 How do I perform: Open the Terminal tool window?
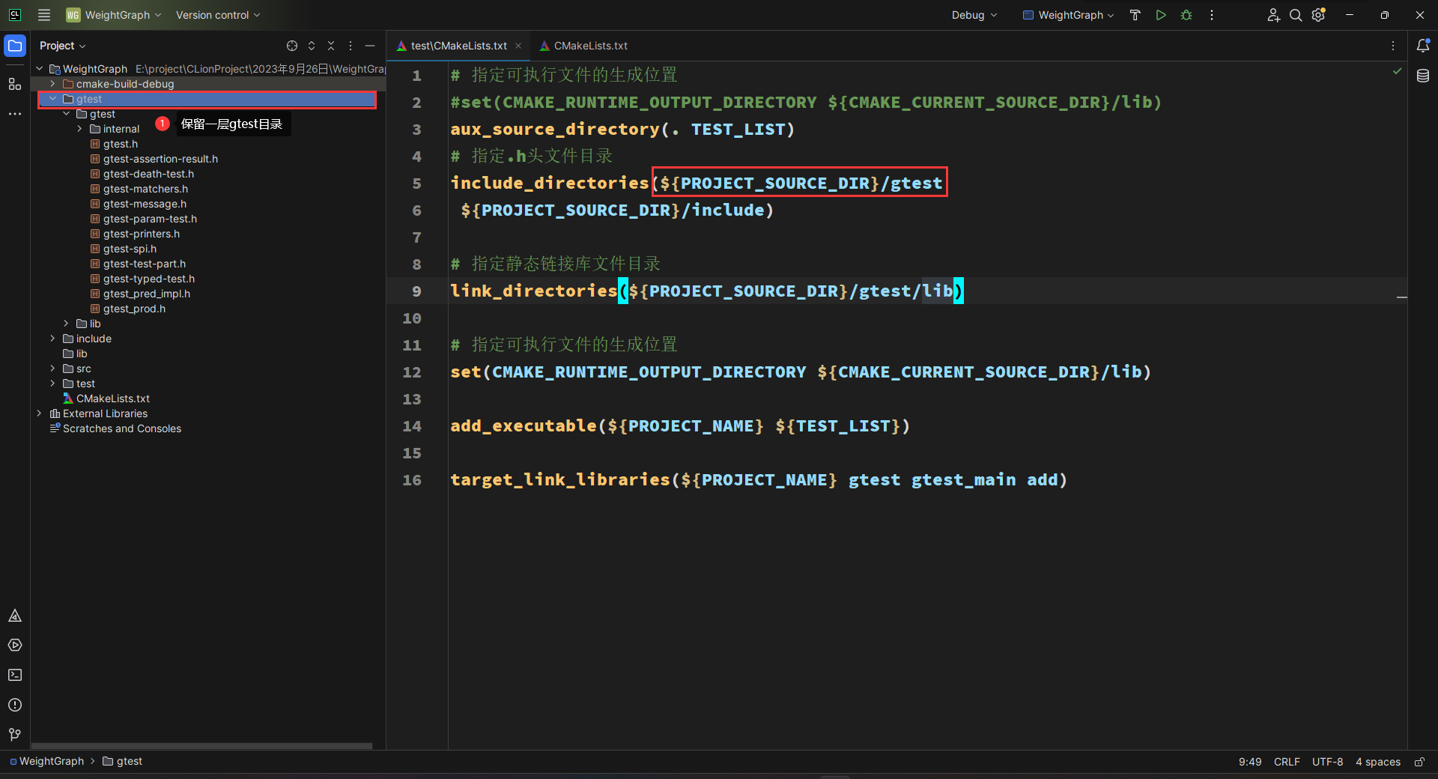click(x=15, y=675)
